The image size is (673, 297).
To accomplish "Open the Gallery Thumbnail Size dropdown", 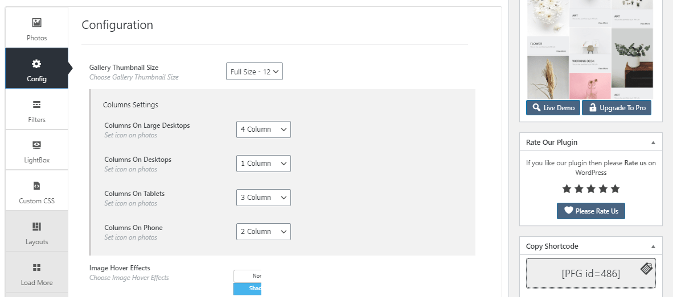I will point(255,72).
